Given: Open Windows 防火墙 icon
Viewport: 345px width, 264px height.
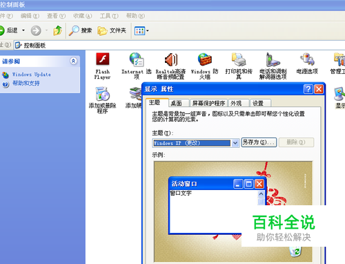Looking at the screenshot, I should click(204, 66).
